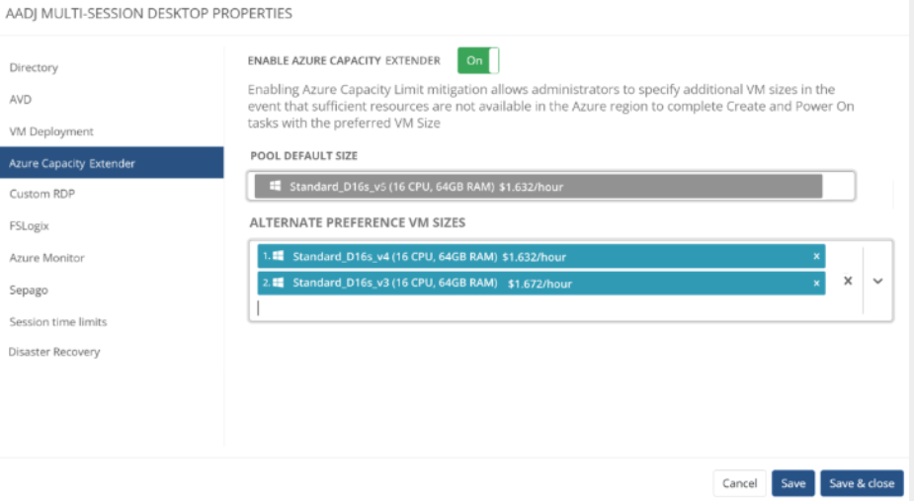Click the Windows icon on Standard_D16s_v5

pos(275,186)
